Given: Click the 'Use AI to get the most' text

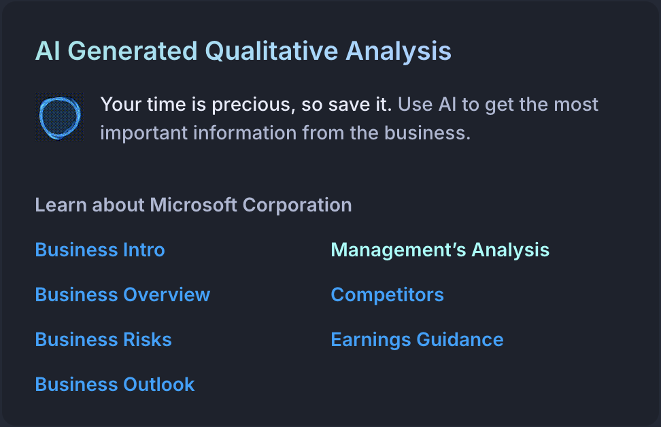Looking at the screenshot, I should coord(498,105).
